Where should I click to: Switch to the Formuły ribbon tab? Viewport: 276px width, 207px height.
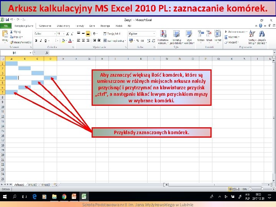(x=80, y=26)
